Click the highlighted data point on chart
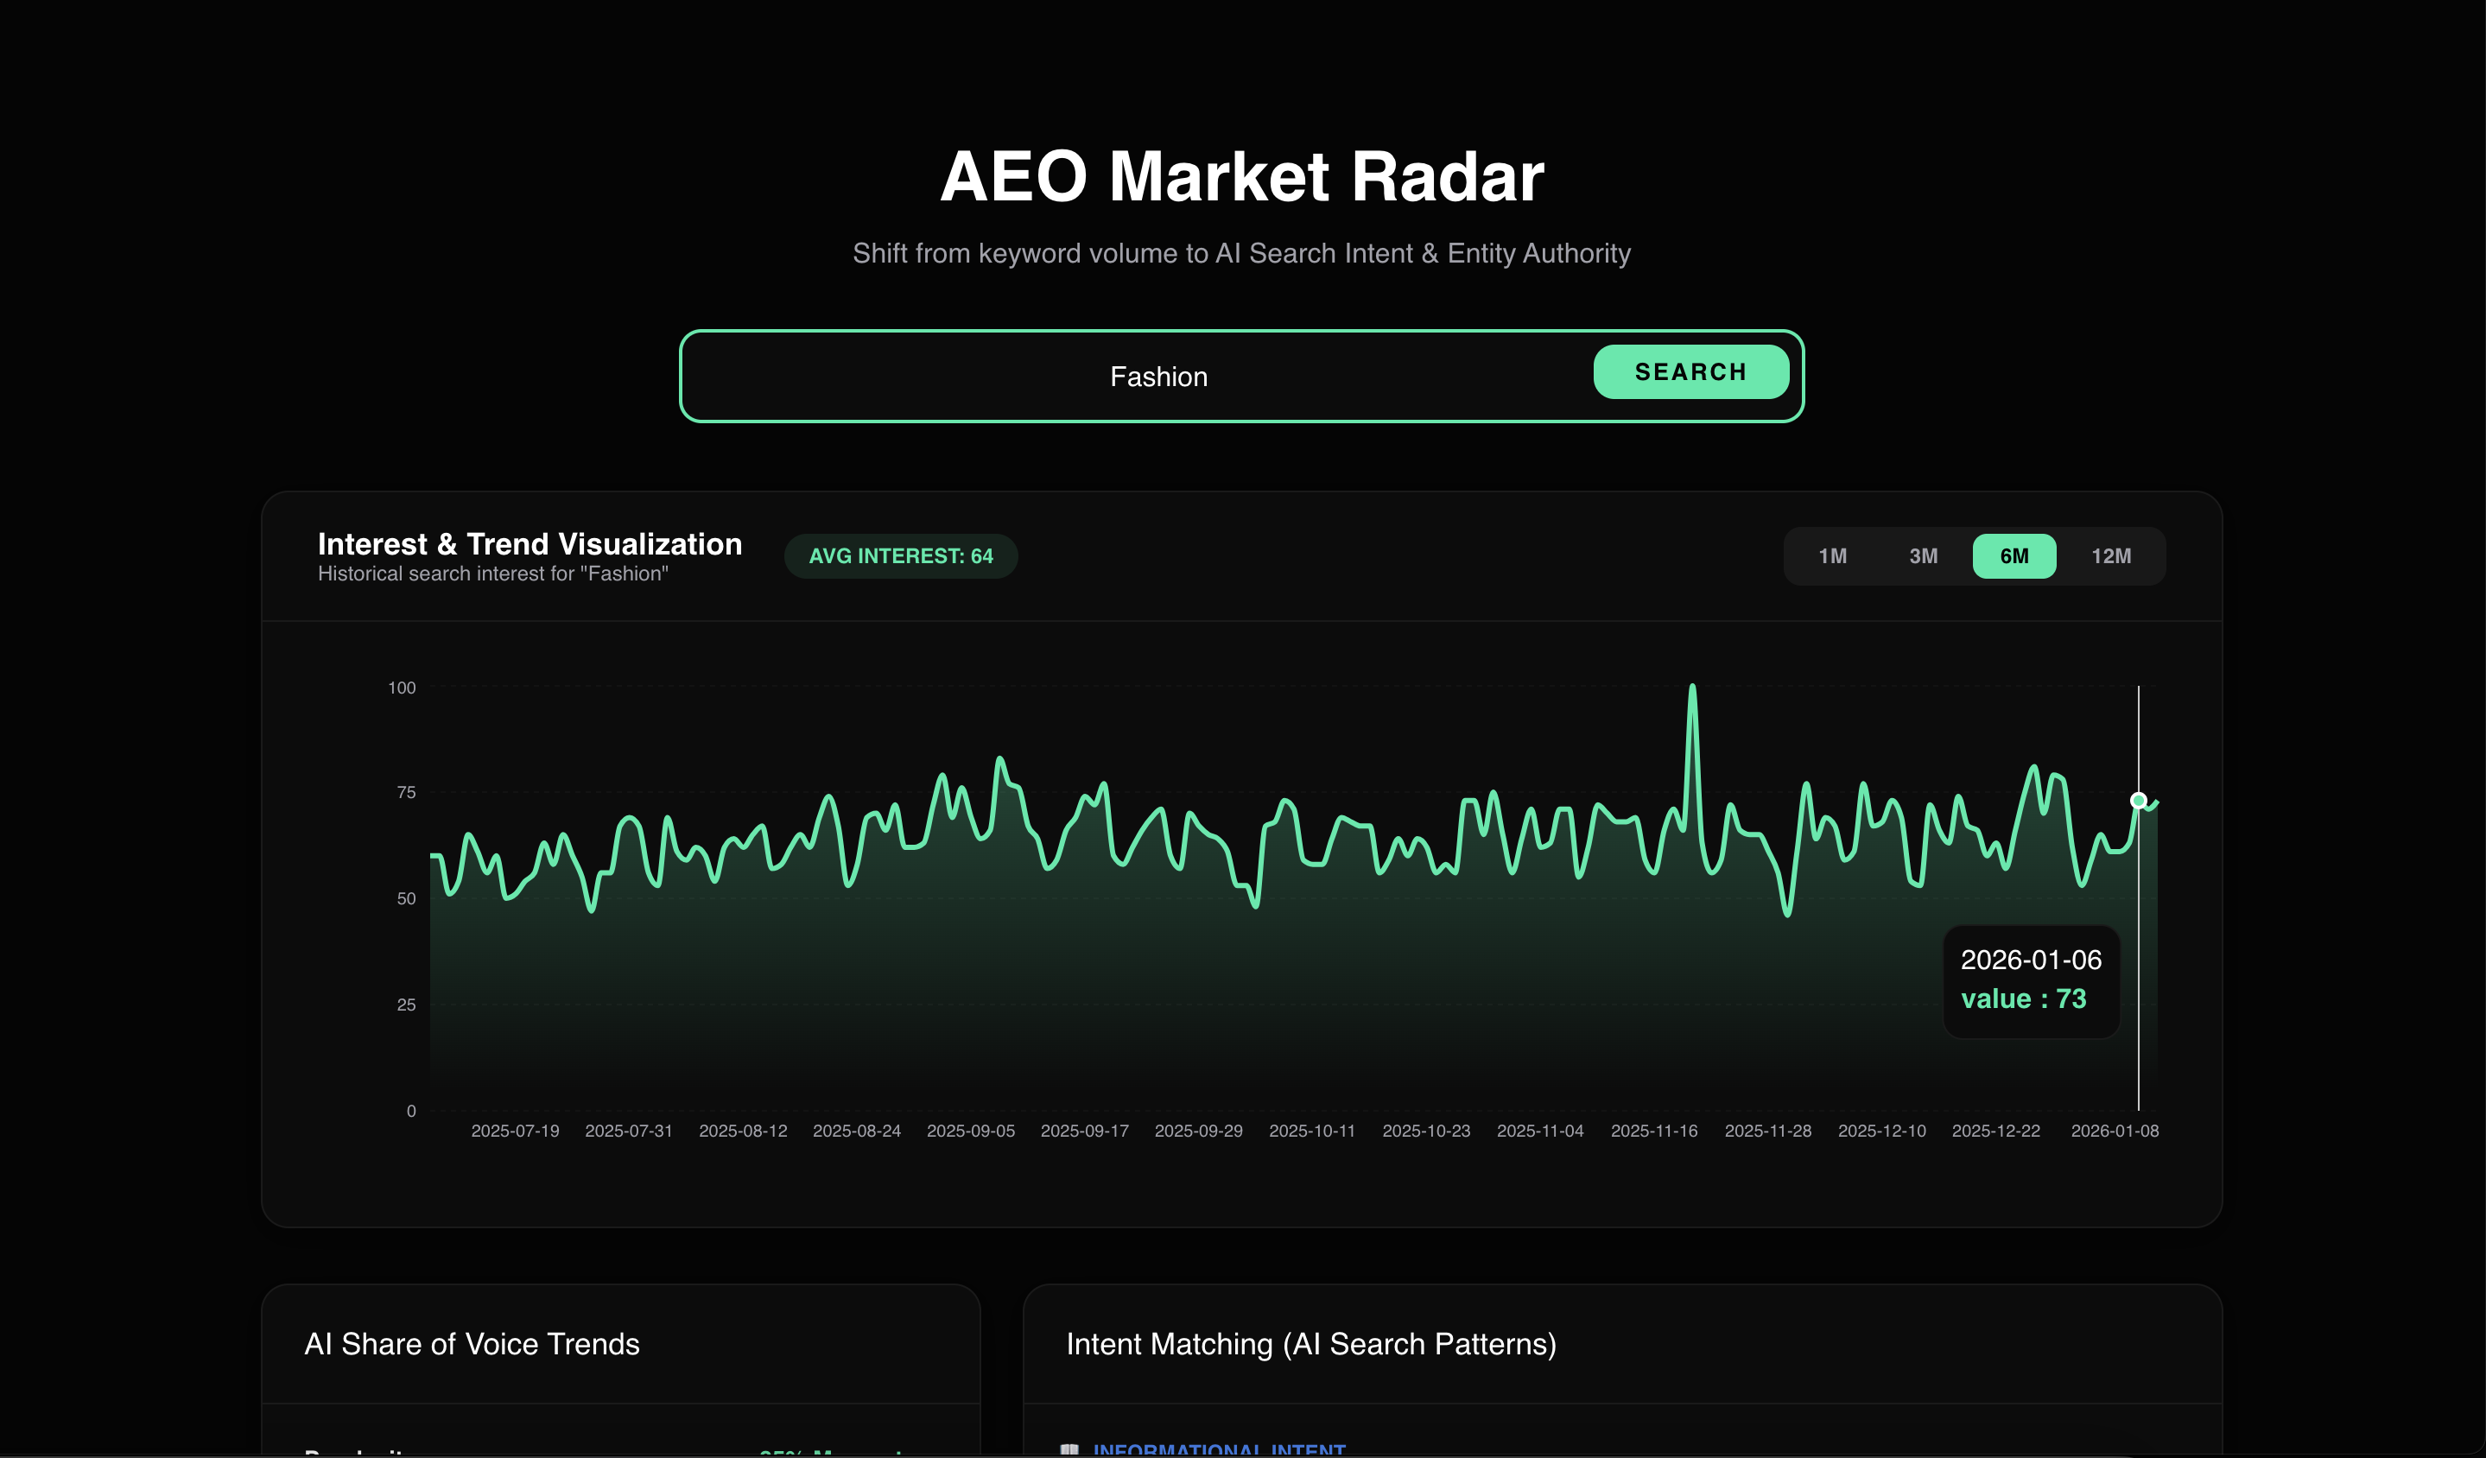 2138,800
